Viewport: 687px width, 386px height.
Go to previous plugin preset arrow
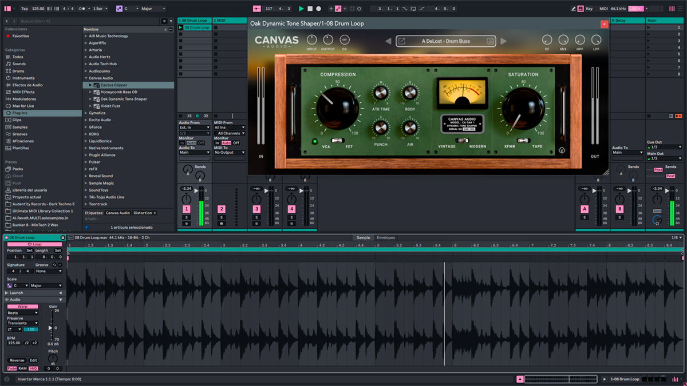[x=388, y=41]
